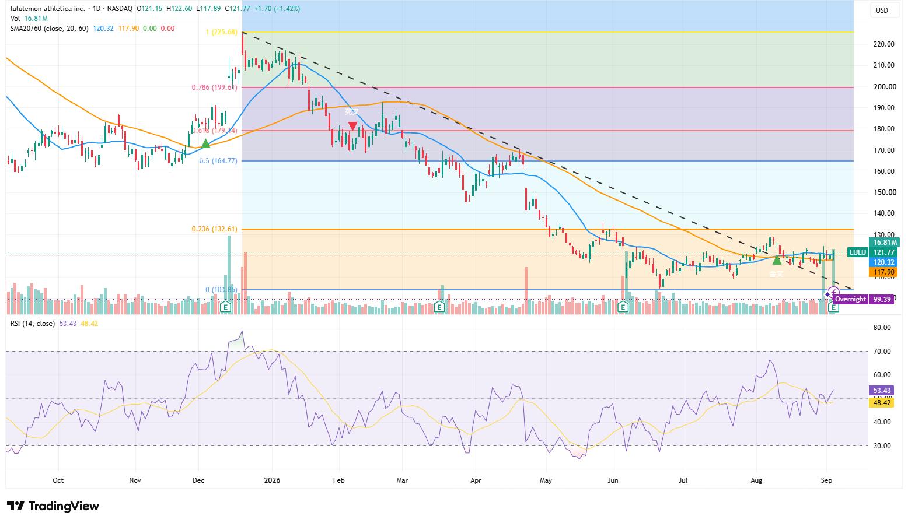Click the purple Overnight price label
908x523 pixels.
(850, 299)
